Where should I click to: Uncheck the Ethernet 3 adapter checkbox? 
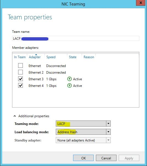tap(21, 79)
